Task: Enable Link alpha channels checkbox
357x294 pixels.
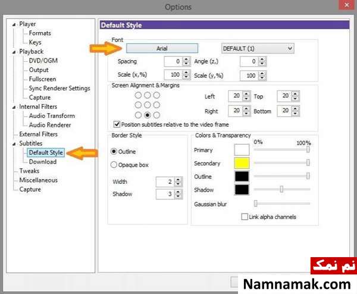Action: (x=245, y=217)
